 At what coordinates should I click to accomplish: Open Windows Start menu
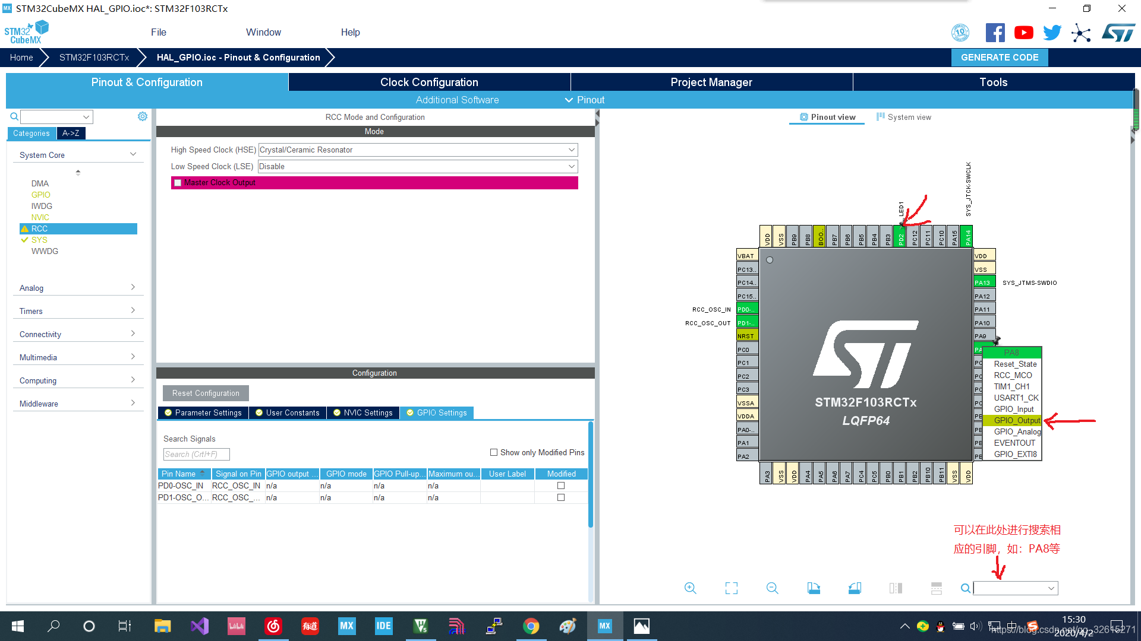coord(18,626)
